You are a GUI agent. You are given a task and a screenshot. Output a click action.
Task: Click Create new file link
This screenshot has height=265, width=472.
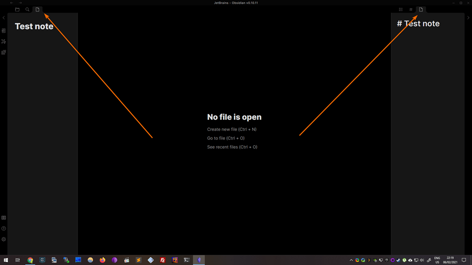click(x=231, y=129)
